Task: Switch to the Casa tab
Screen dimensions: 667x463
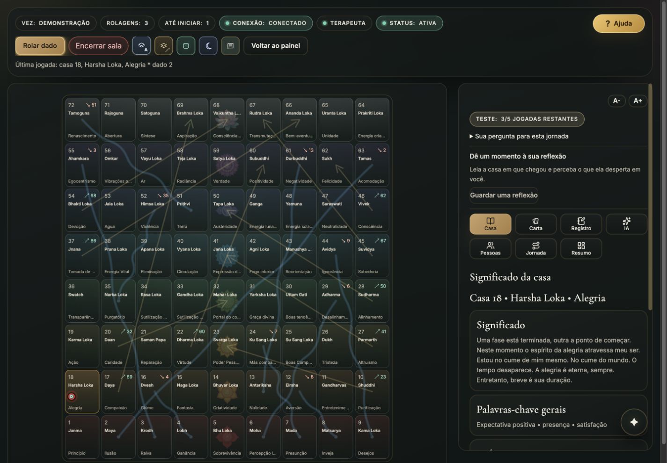Action: point(491,224)
